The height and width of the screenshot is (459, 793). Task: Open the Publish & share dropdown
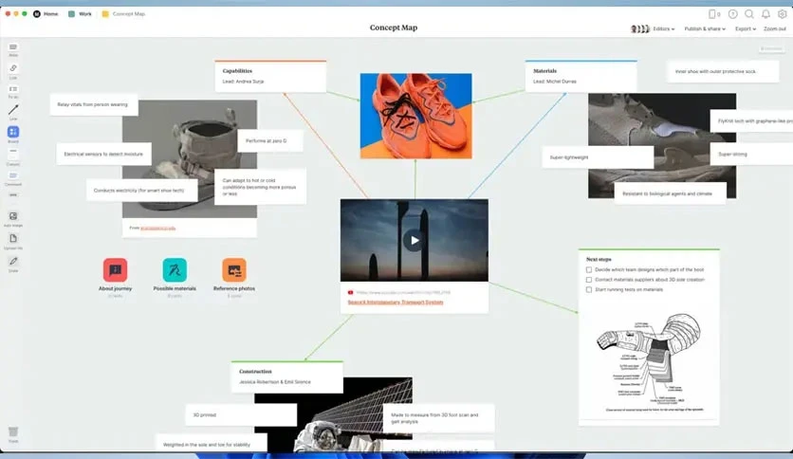click(x=705, y=28)
